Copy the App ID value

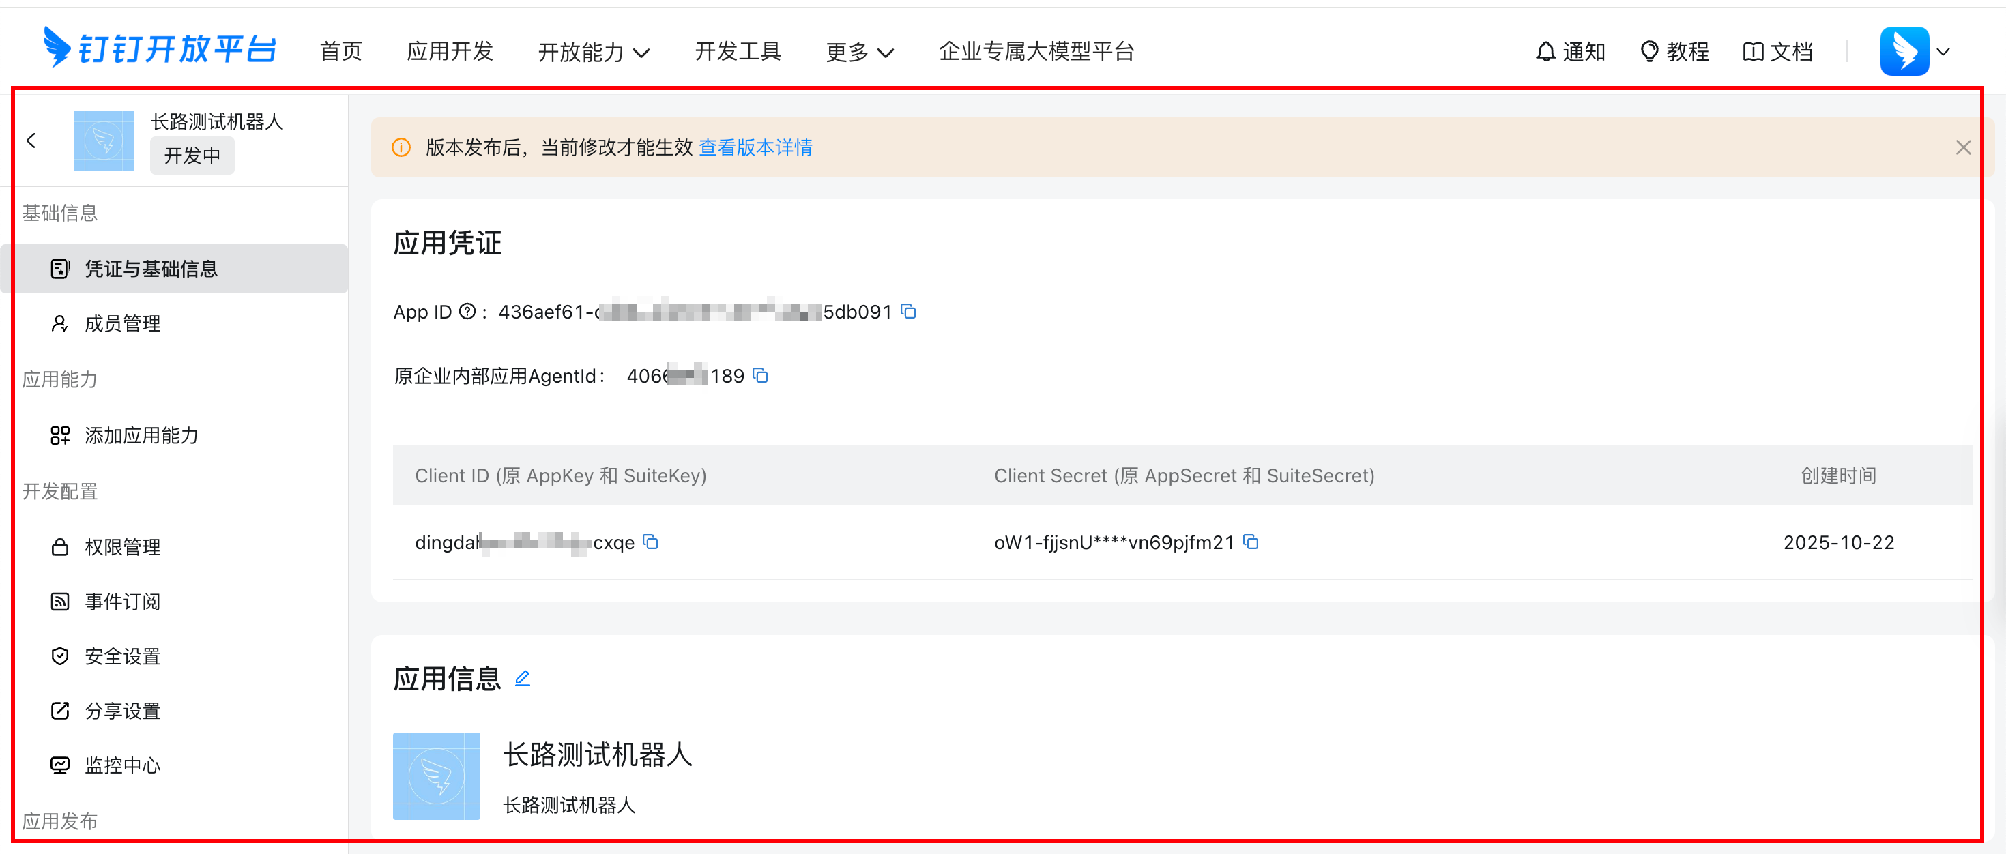[908, 312]
